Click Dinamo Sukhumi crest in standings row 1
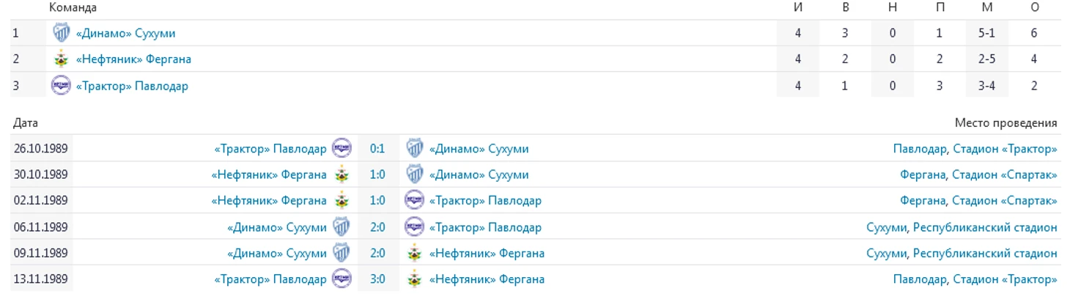Image resolution: width=1070 pixels, height=305 pixels. pos(62,33)
